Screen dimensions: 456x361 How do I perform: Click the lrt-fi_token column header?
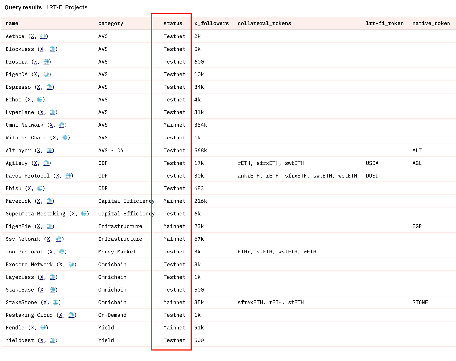tap(385, 23)
